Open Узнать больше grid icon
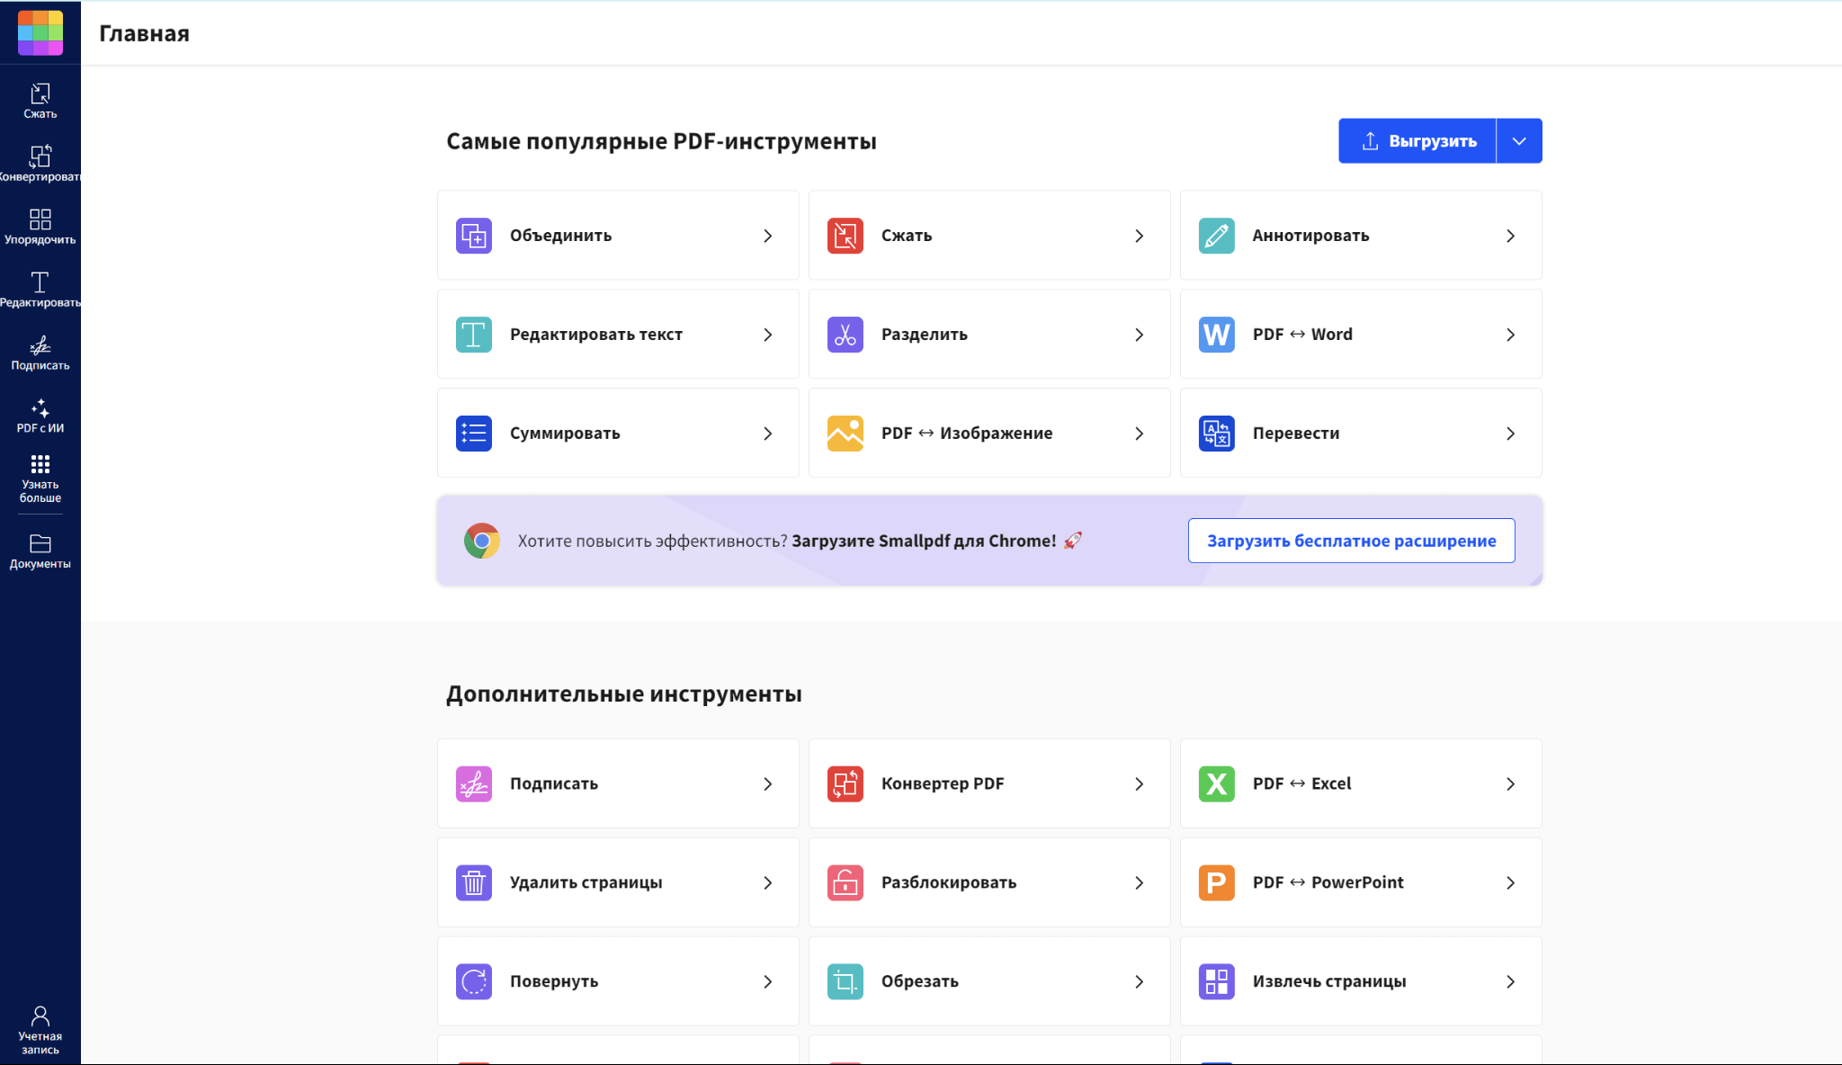1842x1065 pixels. coord(40,477)
